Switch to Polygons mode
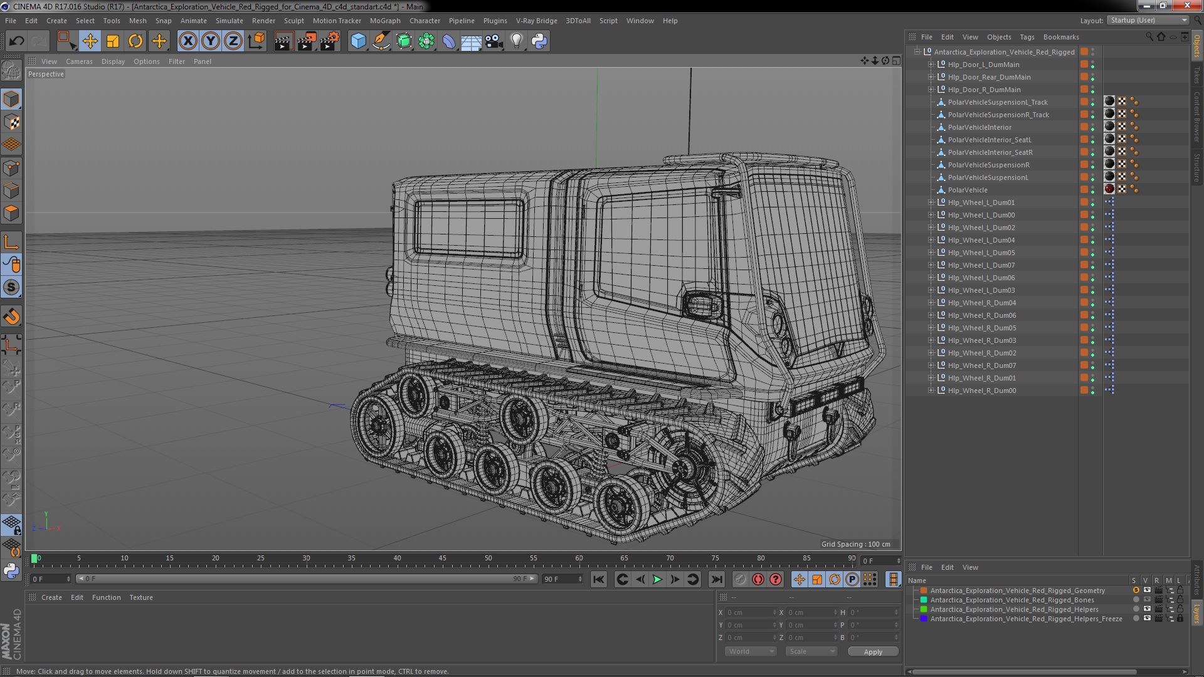The height and width of the screenshot is (677, 1204). click(x=11, y=213)
